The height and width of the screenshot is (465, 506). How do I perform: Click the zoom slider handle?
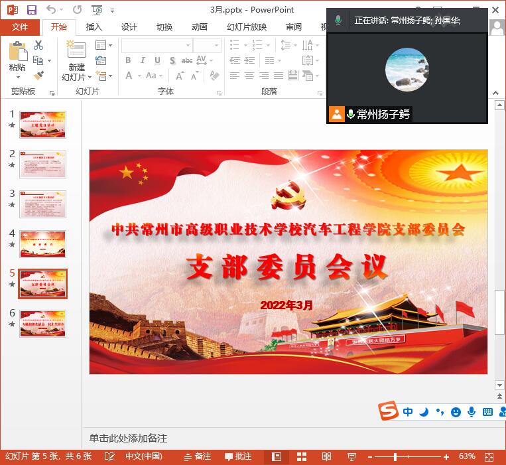tap(395, 457)
